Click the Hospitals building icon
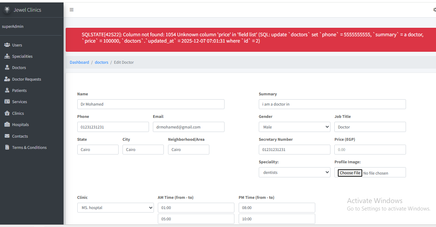This screenshot has width=436, height=227. [7, 125]
